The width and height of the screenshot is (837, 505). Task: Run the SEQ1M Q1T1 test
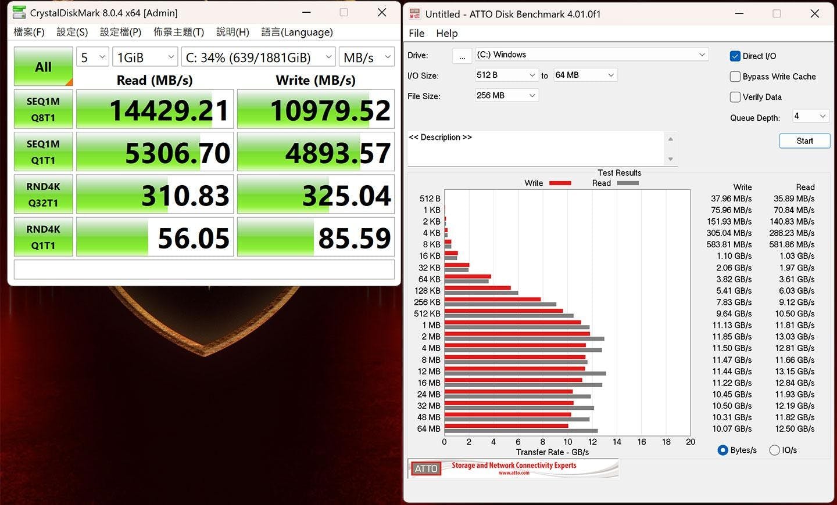(44, 151)
